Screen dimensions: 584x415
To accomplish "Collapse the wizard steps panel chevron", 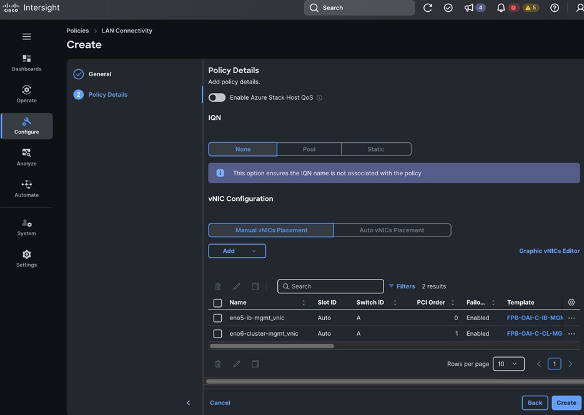I will tap(189, 403).
